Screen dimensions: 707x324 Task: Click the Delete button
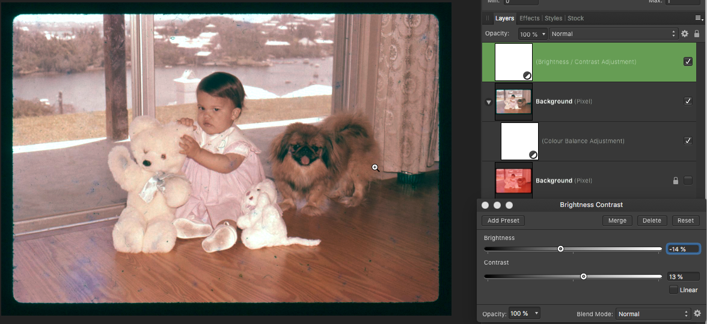point(652,221)
